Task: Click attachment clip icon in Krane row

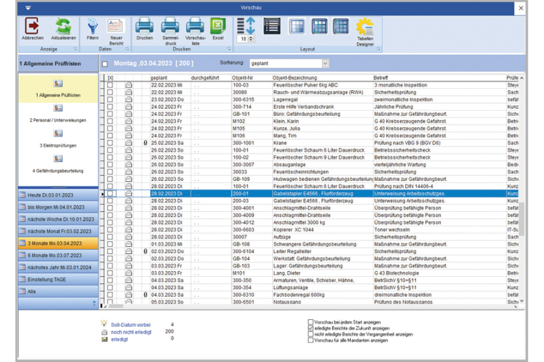Action: coord(145,143)
